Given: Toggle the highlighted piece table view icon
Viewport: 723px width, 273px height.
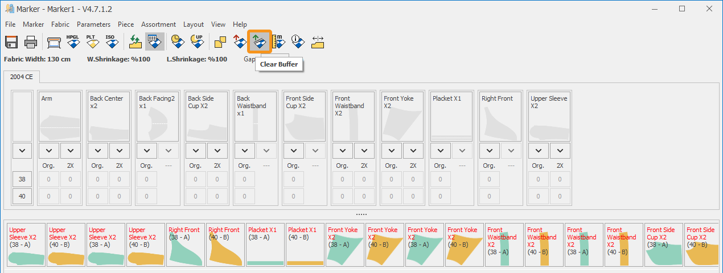Looking at the screenshot, I should [154, 42].
